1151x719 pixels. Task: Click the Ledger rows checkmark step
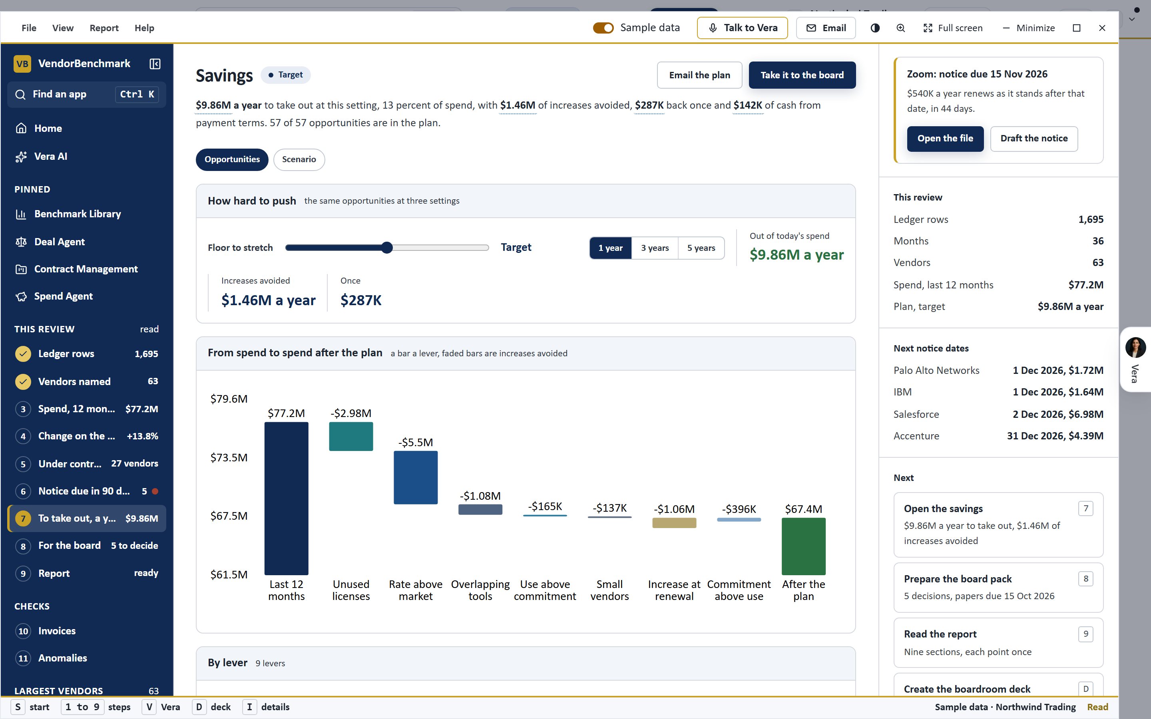(87, 354)
